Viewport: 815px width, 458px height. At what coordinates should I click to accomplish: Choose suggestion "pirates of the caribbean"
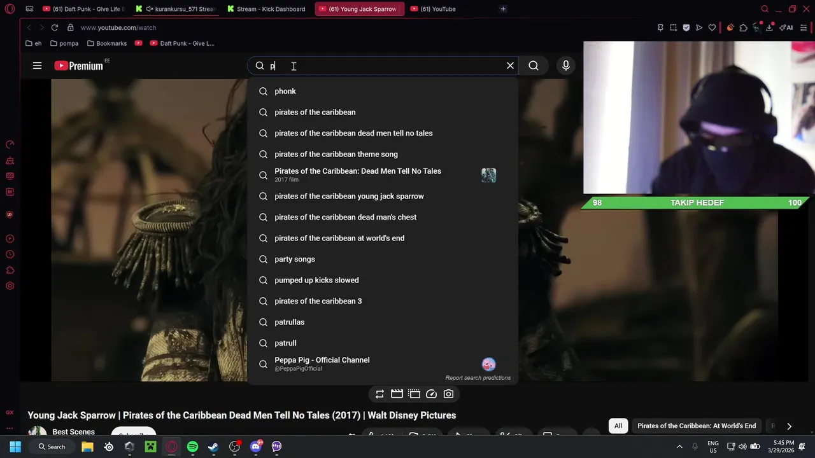pos(382,112)
